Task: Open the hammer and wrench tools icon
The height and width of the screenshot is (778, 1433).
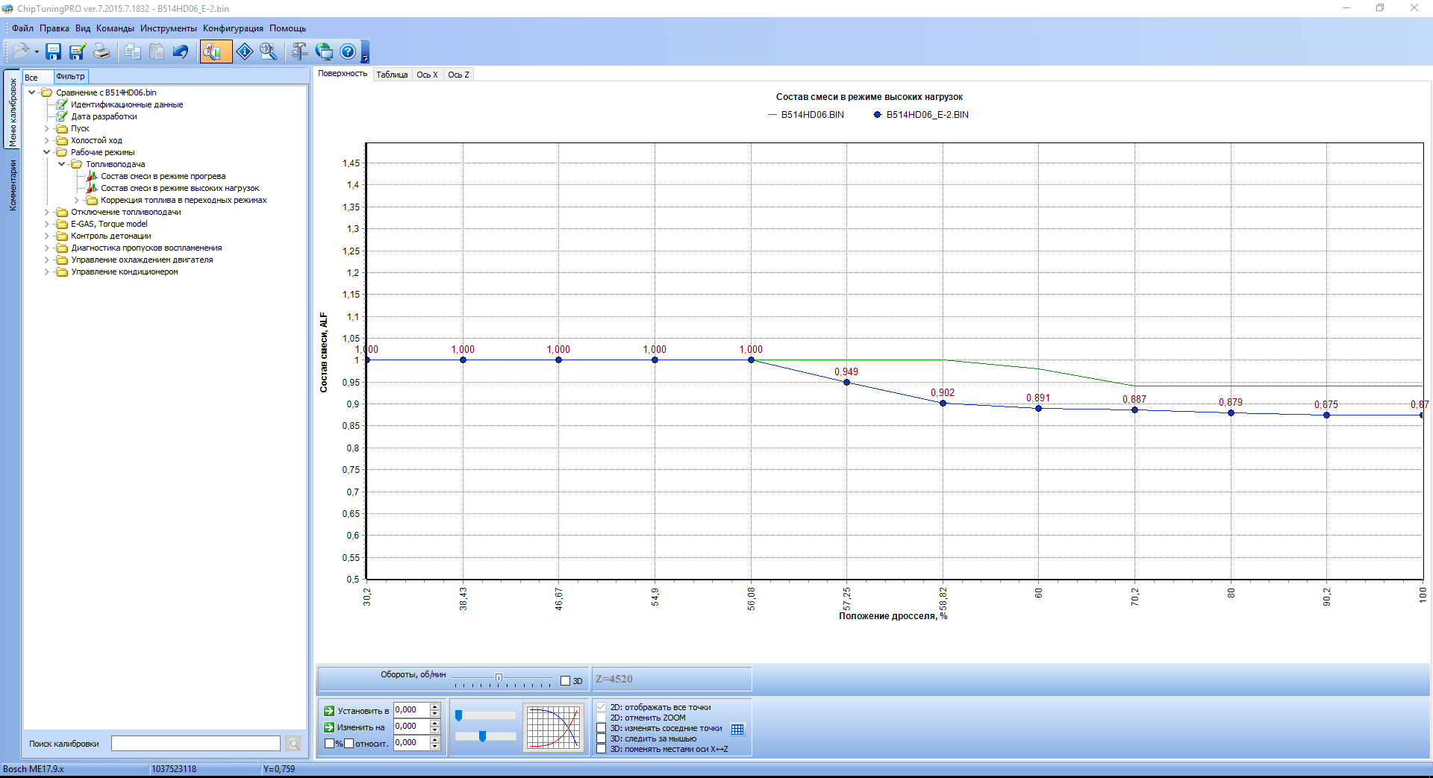Action: 300,51
